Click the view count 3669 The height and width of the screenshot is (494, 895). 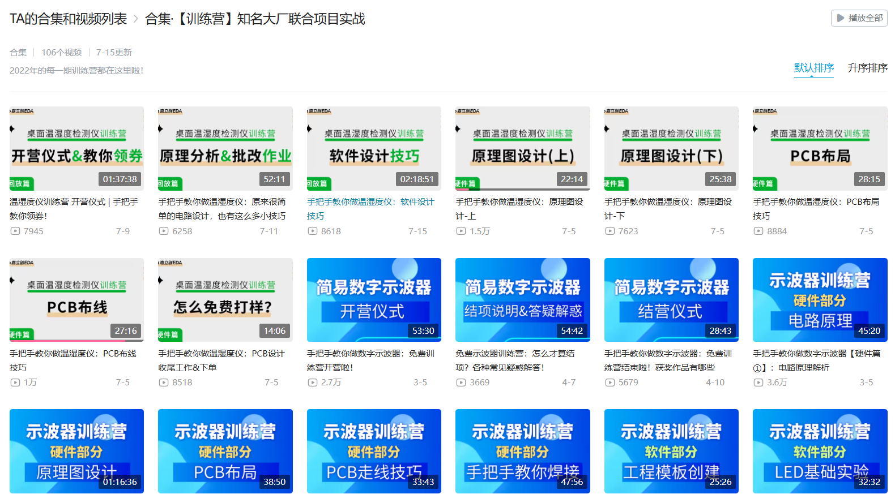[x=480, y=383]
